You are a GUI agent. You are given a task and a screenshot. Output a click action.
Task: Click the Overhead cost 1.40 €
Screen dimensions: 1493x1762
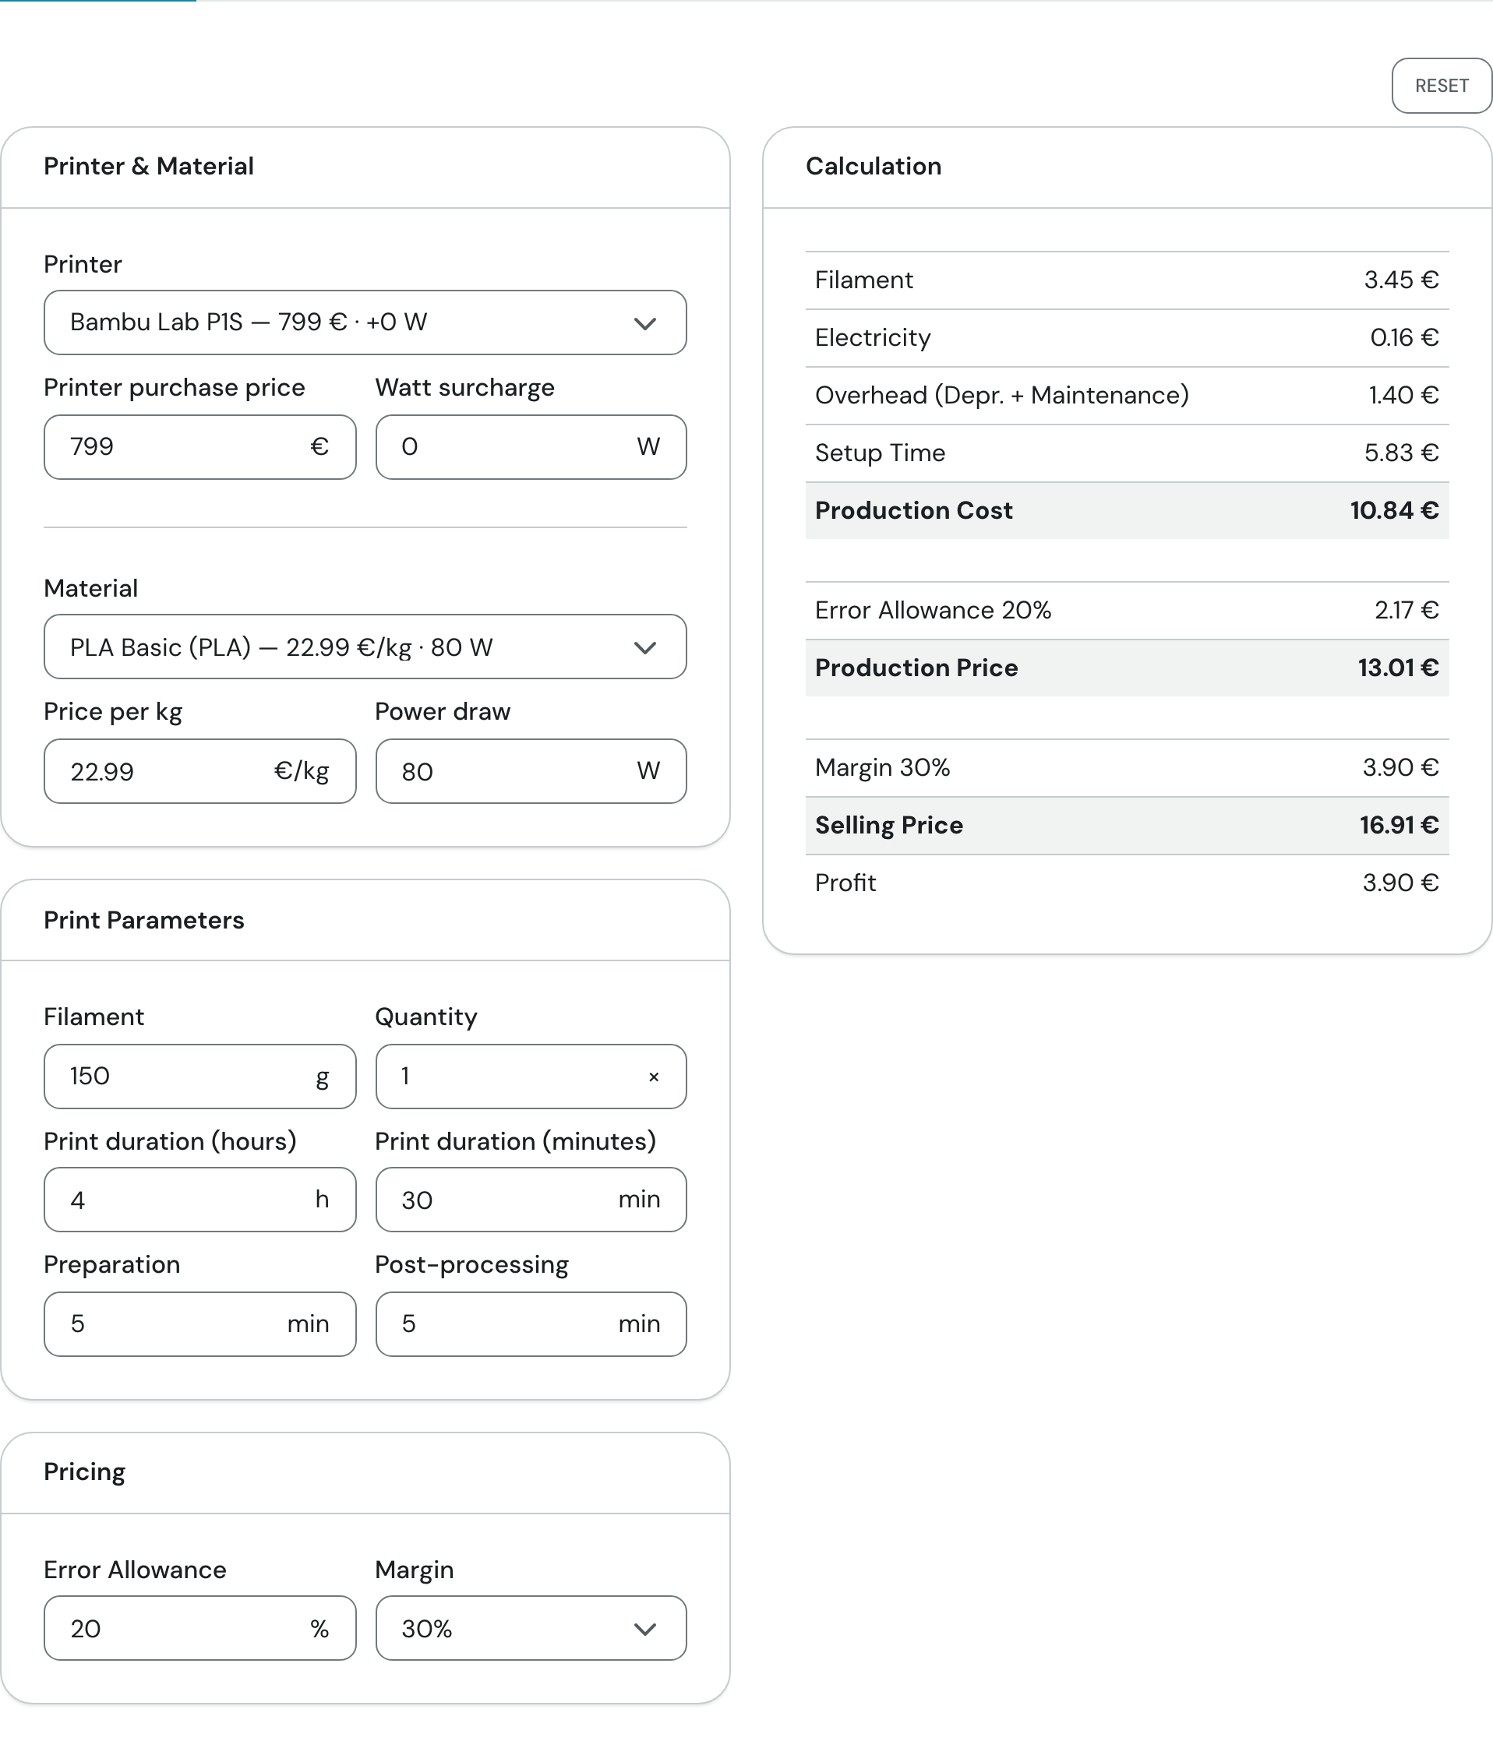1403,395
